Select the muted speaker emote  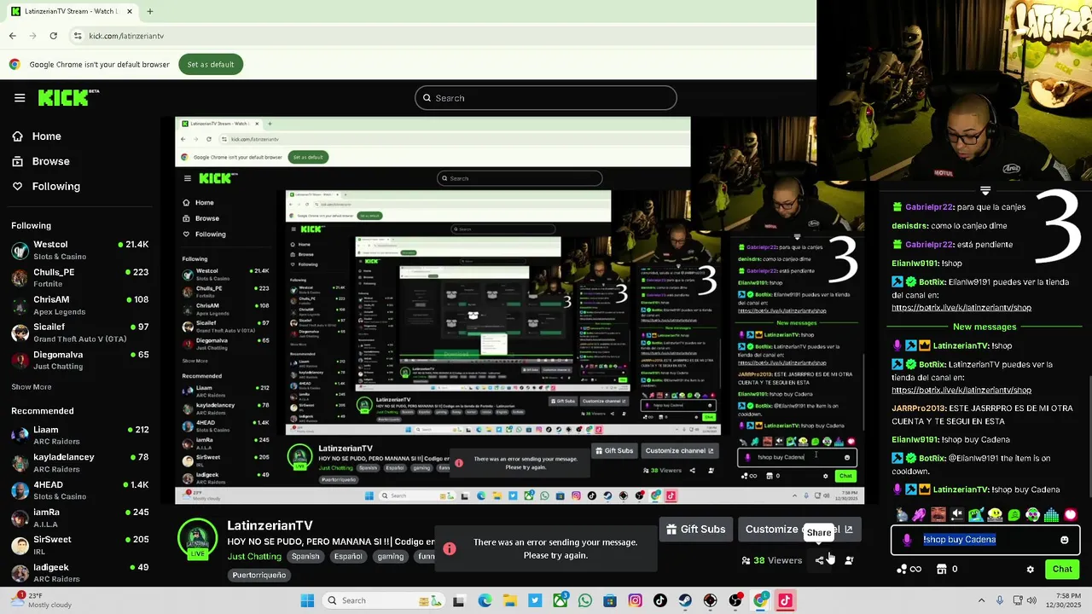(957, 514)
